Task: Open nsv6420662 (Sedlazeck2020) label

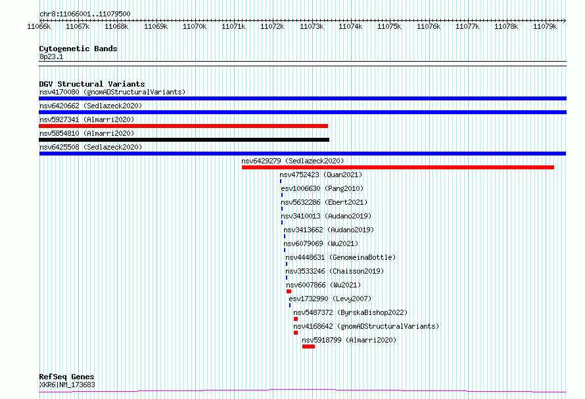Action: coord(91,106)
